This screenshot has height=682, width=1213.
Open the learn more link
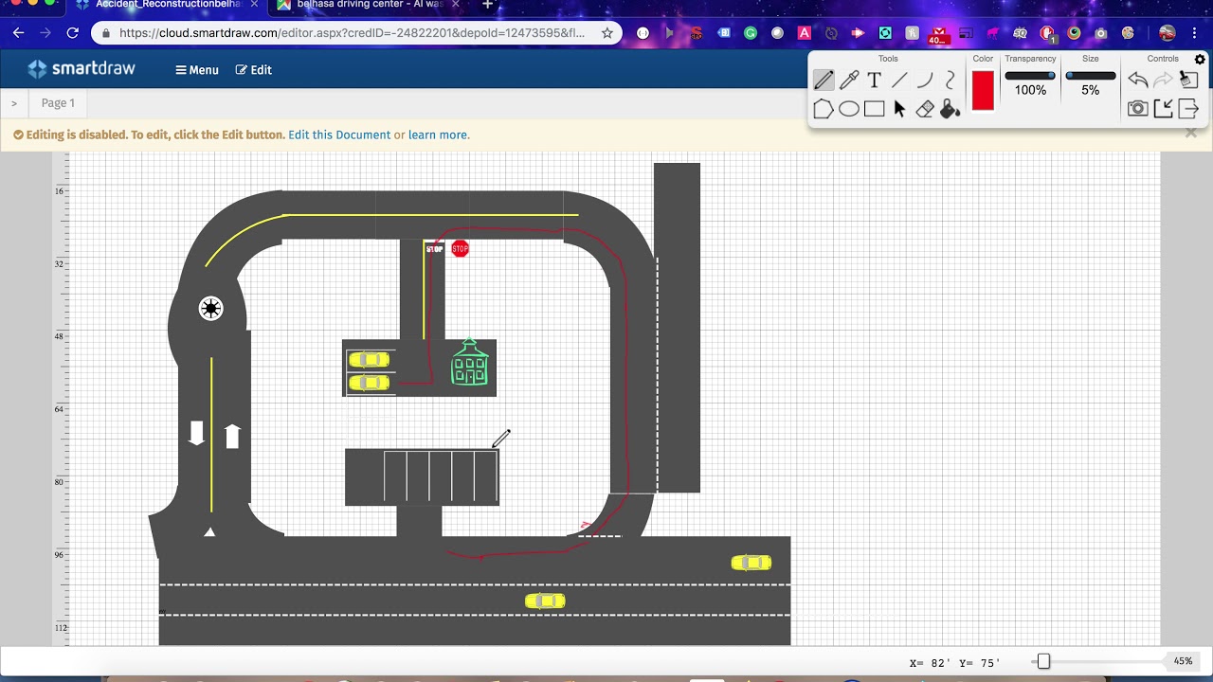438,135
